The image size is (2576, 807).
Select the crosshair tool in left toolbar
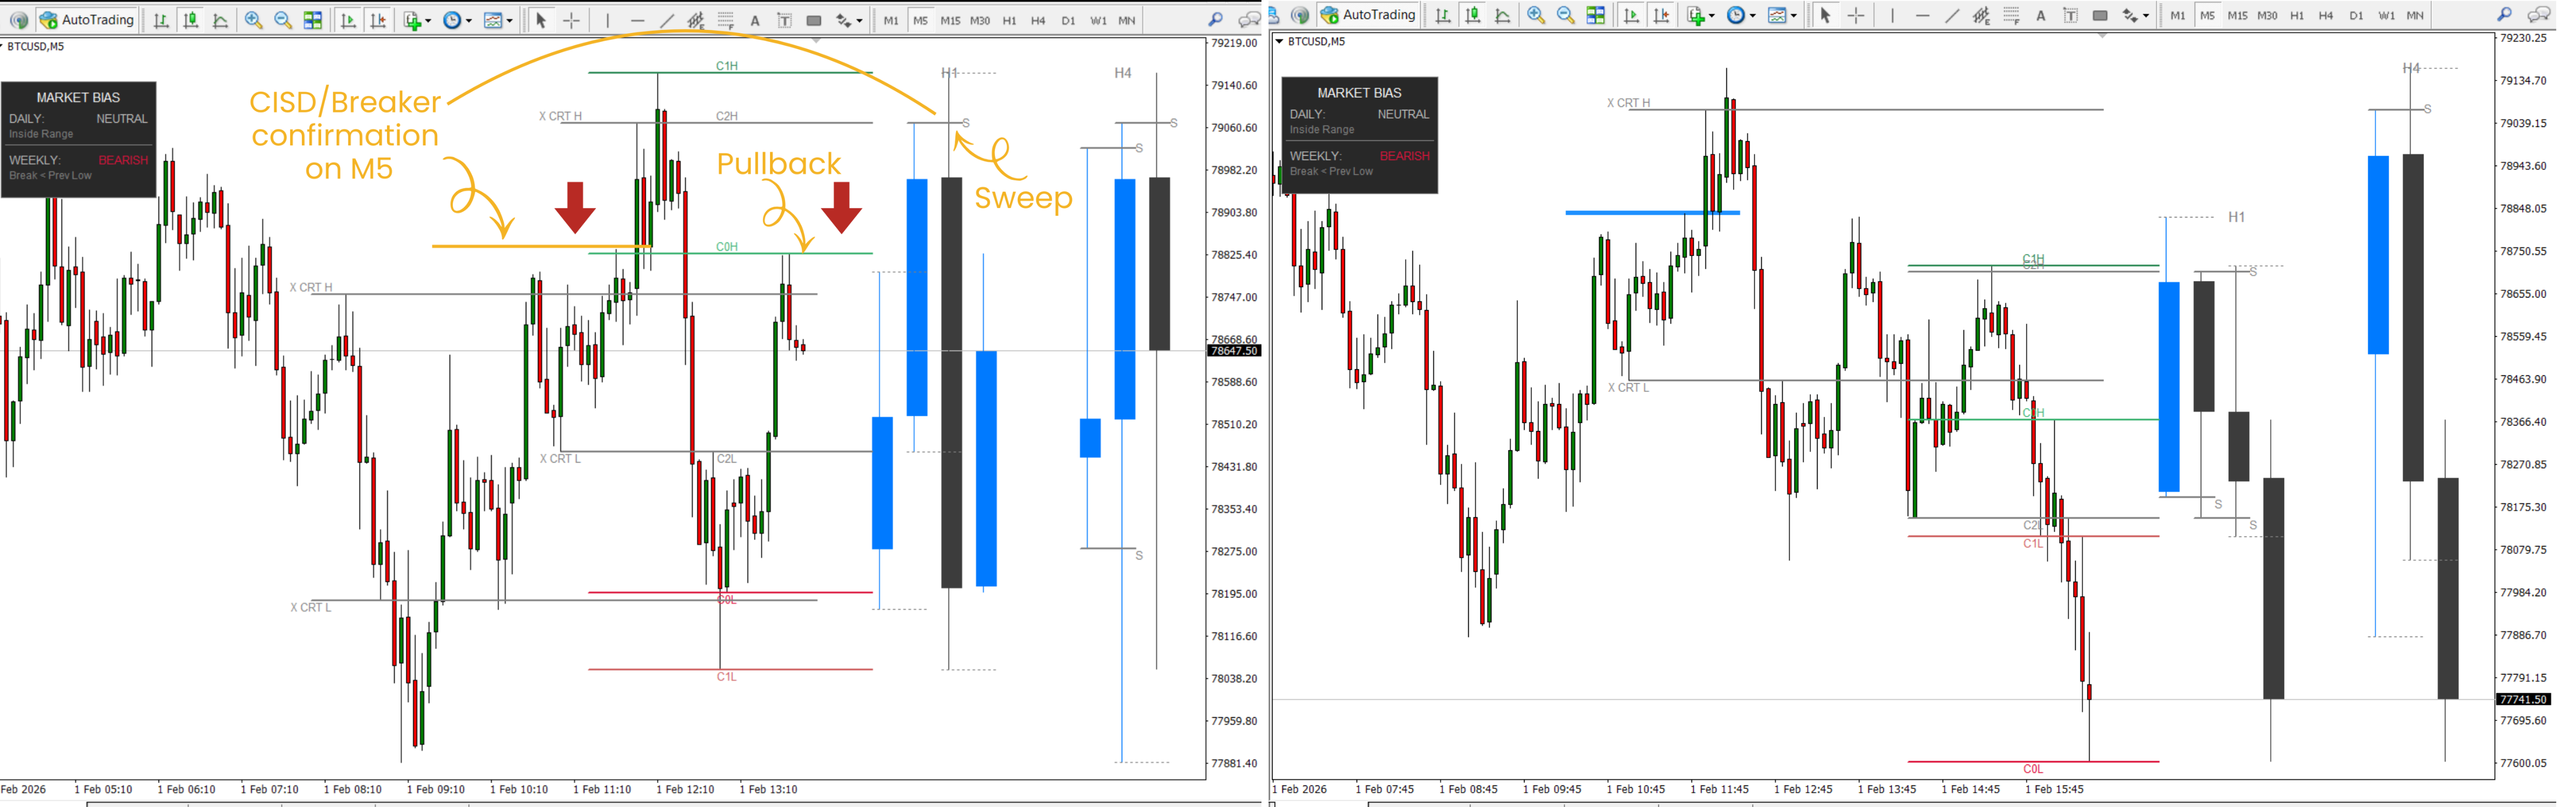[571, 20]
